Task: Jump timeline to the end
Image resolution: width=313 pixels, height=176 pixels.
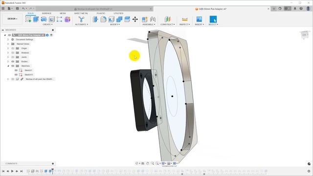Action: (22, 171)
